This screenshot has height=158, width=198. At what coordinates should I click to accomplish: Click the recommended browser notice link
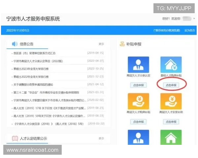click(x=167, y=30)
